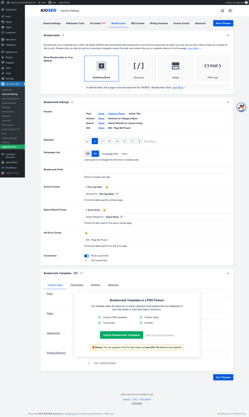Image resolution: width=249 pixels, height=417 pixels.
Task: Open the Post Type Name dropdown in Archive Format
Action: (x=109, y=194)
